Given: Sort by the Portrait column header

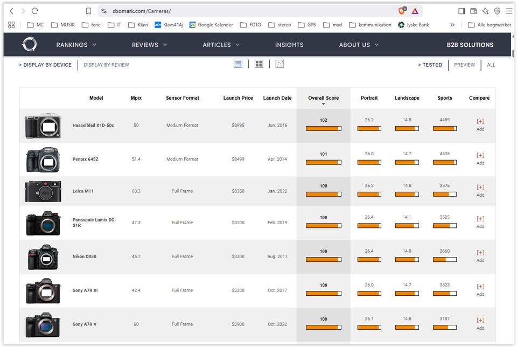Looking at the screenshot, I should click(369, 98).
